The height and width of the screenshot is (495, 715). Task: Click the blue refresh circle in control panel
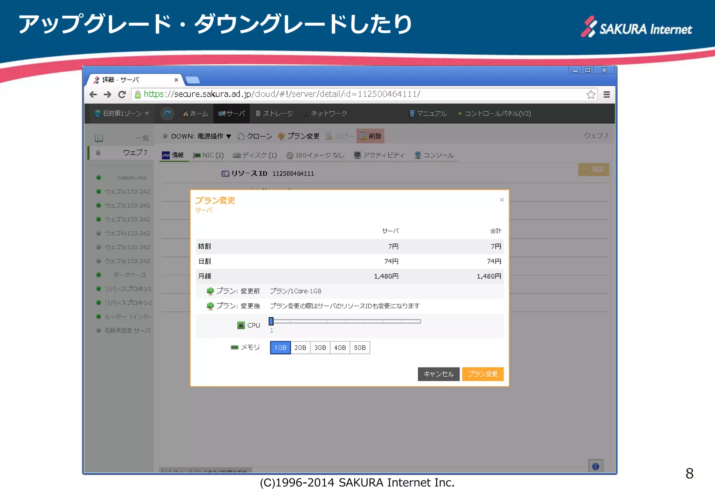click(167, 113)
